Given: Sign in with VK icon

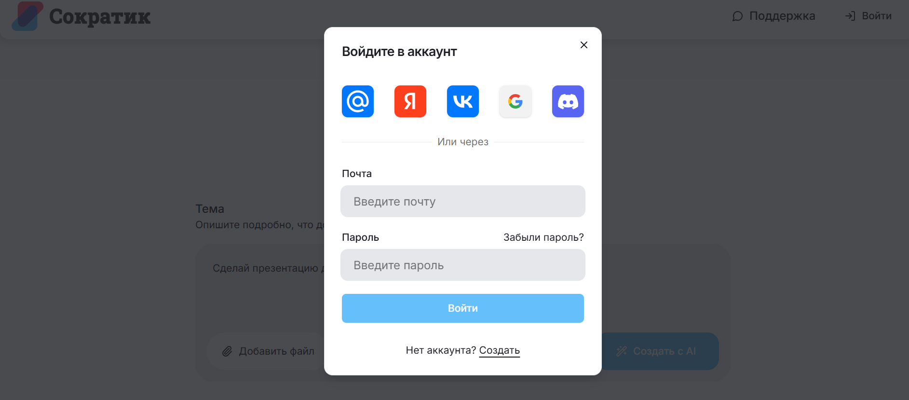Looking at the screenshot, I should click(463, 101).
